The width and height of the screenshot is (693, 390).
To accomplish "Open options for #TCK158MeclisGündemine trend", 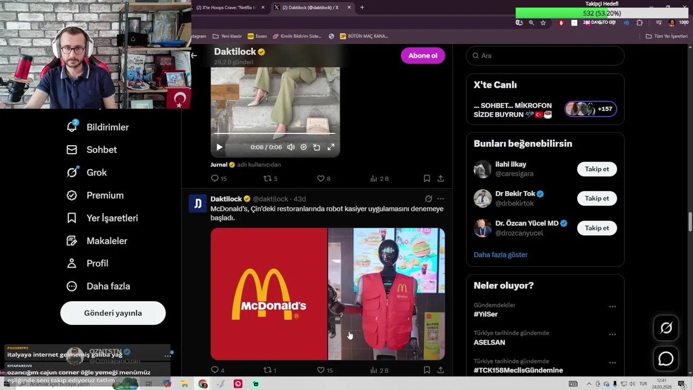I will click(612, 362).
